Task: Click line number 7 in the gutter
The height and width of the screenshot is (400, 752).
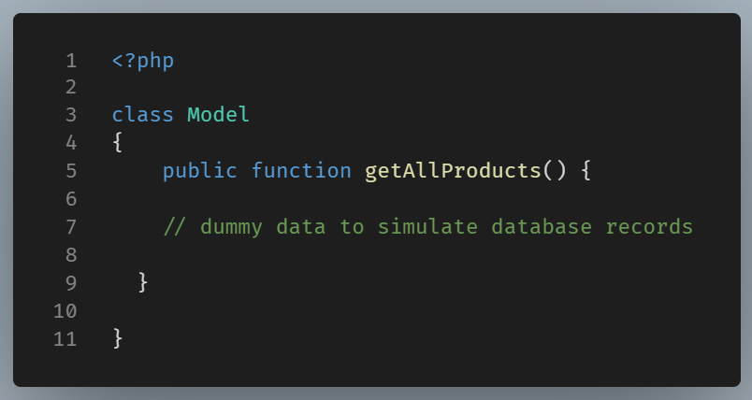Action: 71,227
